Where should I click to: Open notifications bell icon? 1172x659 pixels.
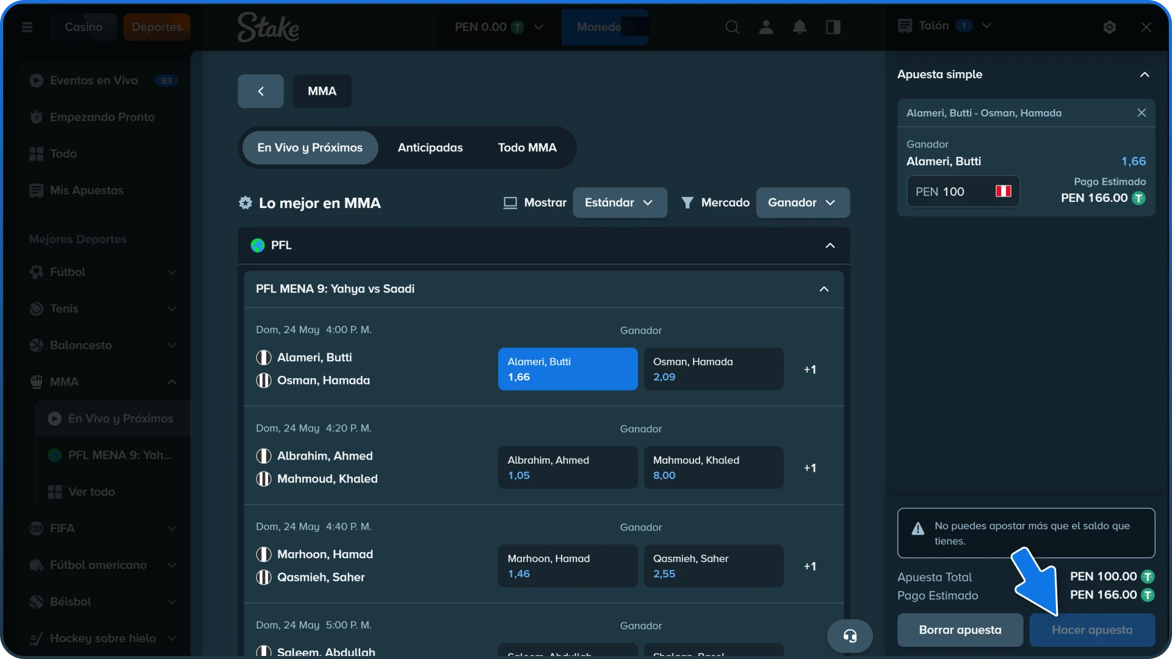(x=799, y=27)
